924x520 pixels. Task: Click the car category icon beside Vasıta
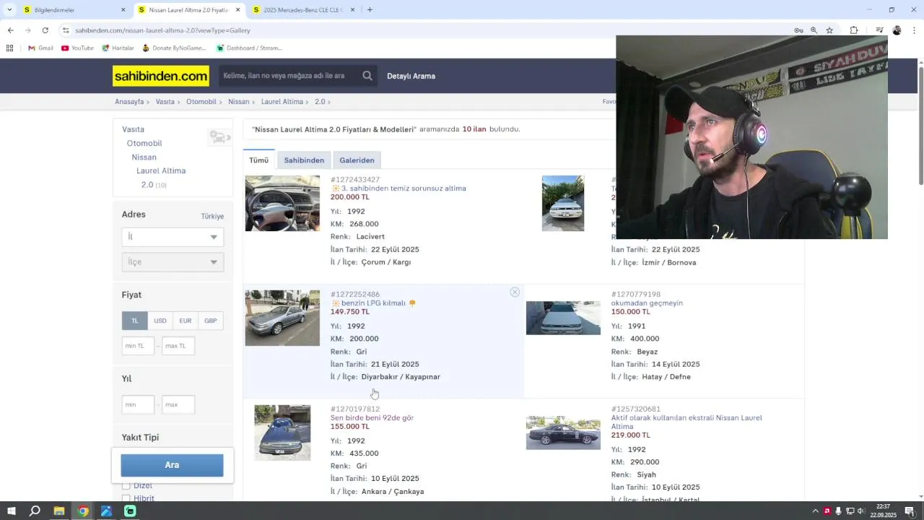219,136
